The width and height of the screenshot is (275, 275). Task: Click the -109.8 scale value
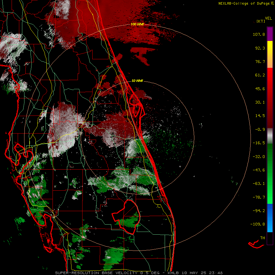coord(258,224)
